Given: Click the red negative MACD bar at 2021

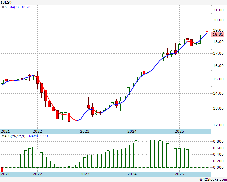Looking at the screenshot, I should tap(2, 170).
